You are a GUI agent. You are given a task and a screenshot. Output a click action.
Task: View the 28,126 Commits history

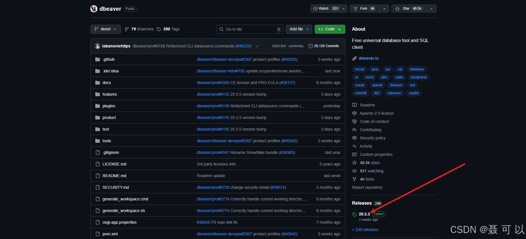(x=324, y=46)
